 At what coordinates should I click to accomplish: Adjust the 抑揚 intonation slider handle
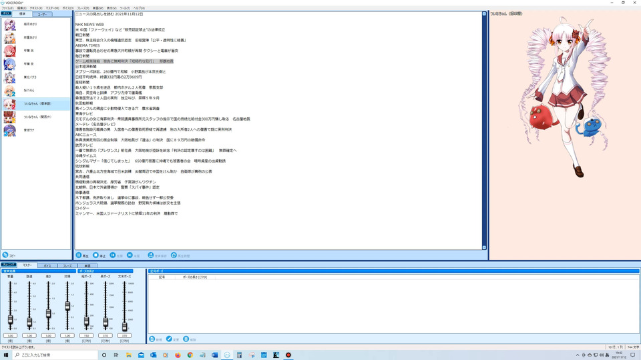[x=67, y=306]
